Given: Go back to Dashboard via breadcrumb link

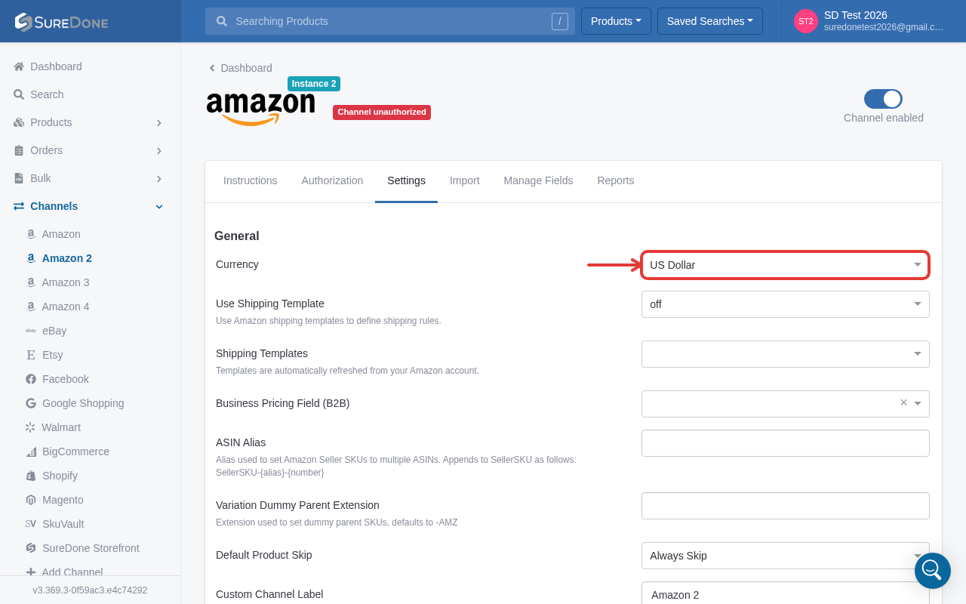Looking at the screenshot, I should [x=240, y=68].
